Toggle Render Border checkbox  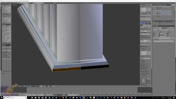tap(141, 46)
